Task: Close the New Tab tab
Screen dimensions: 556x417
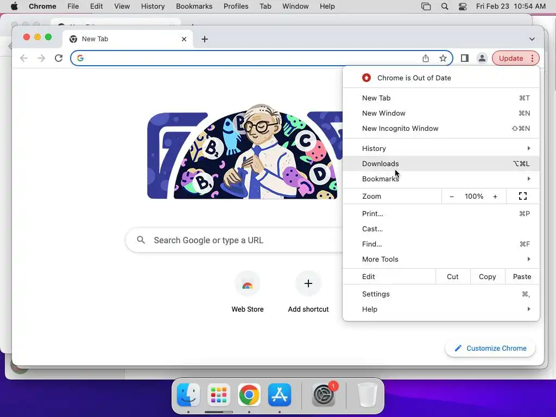Action: click(x=184, y=39)
